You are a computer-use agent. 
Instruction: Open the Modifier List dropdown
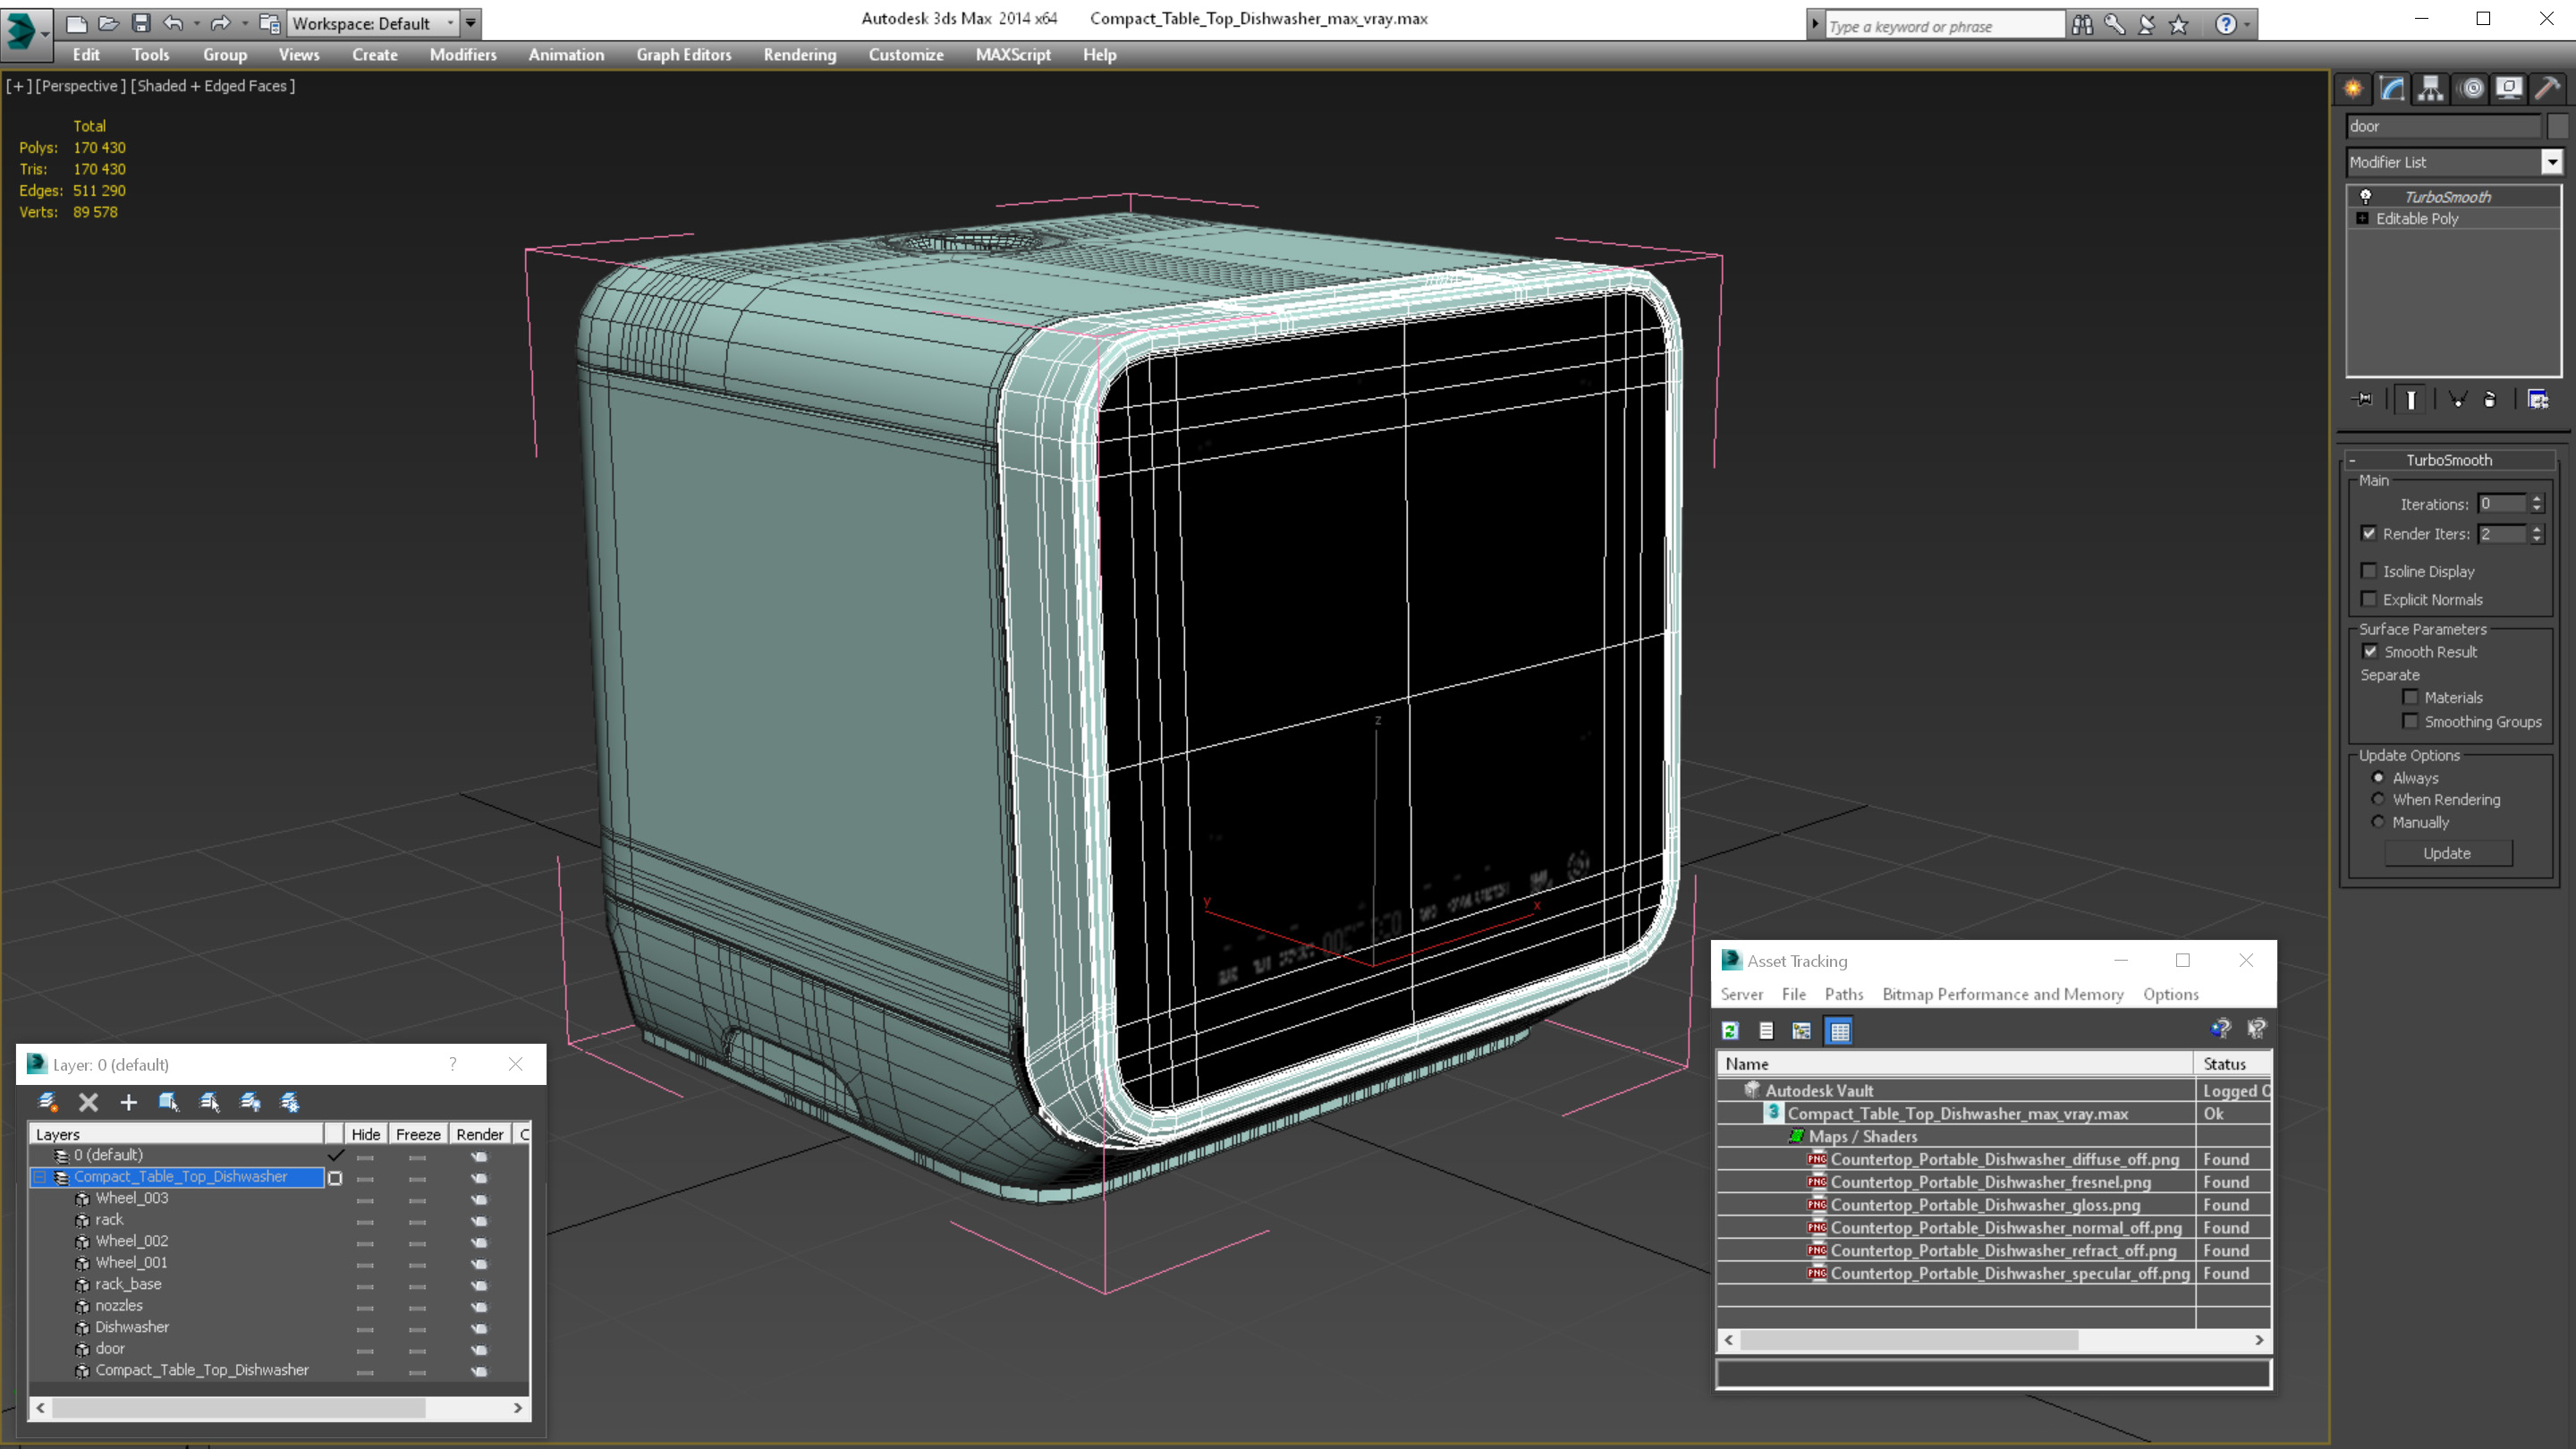click(x=2552, y=162)
